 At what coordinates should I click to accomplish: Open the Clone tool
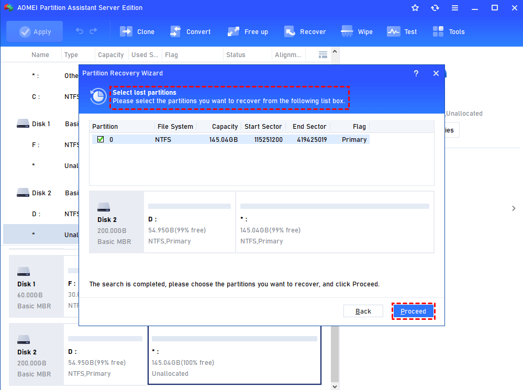137,32
